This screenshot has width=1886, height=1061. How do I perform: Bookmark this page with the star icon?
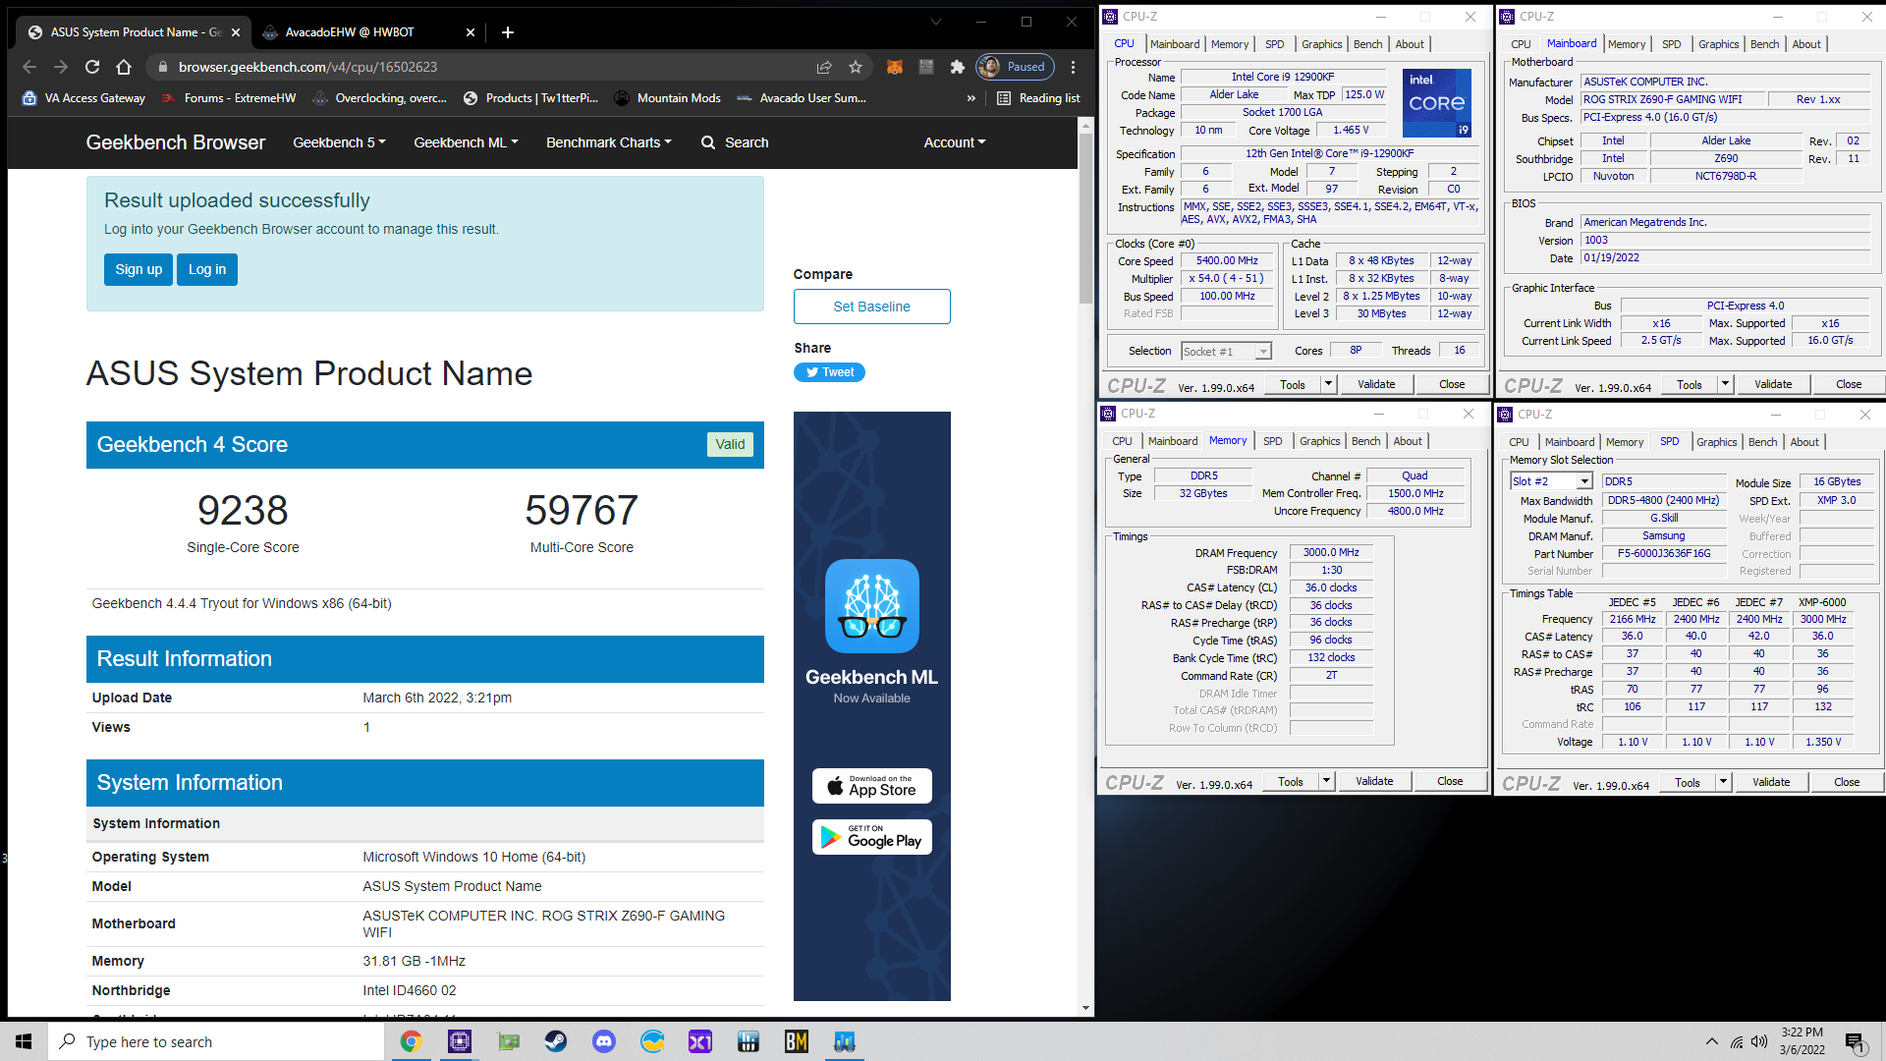[x=856, y=67]
